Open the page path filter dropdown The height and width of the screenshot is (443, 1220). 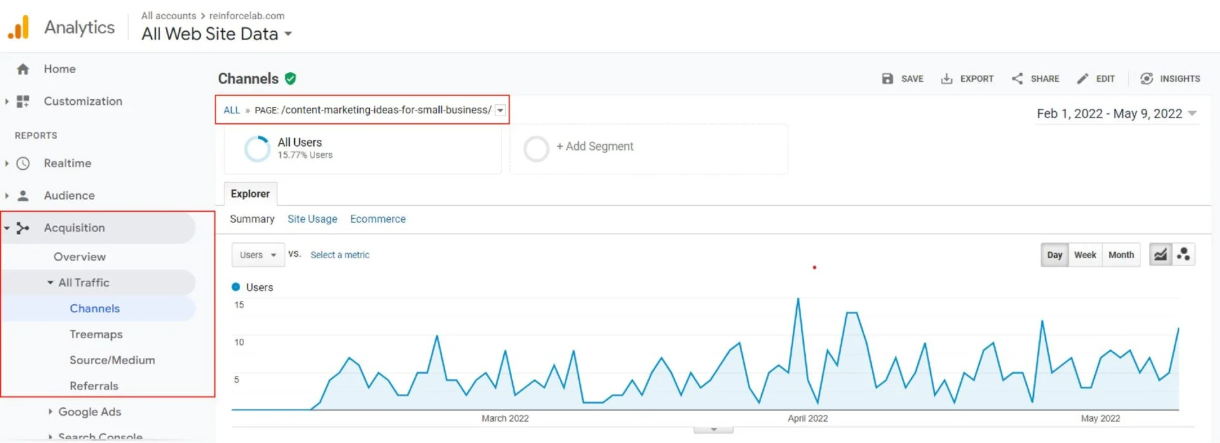coord(501,110)
